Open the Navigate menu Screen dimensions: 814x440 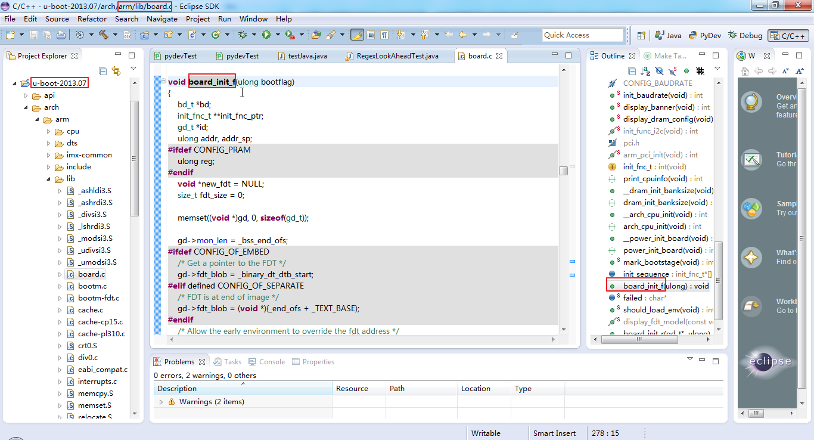pos(162,18)
